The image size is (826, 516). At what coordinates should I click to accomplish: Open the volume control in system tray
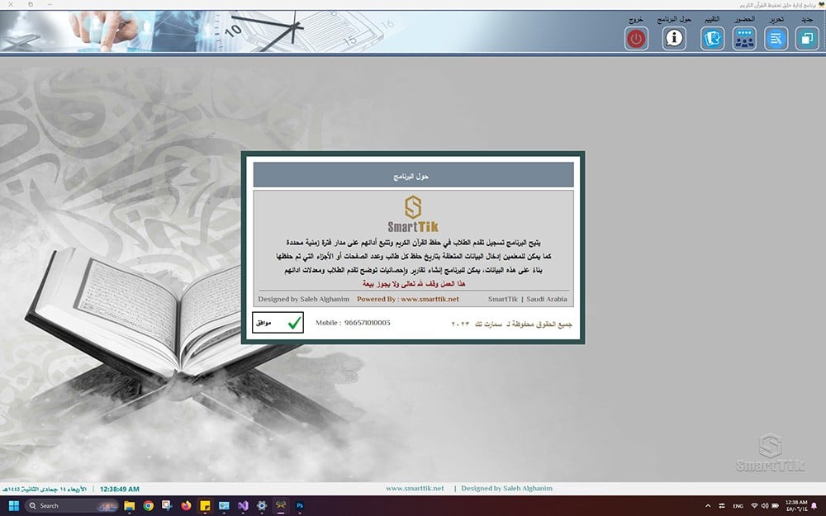[765, 505]
